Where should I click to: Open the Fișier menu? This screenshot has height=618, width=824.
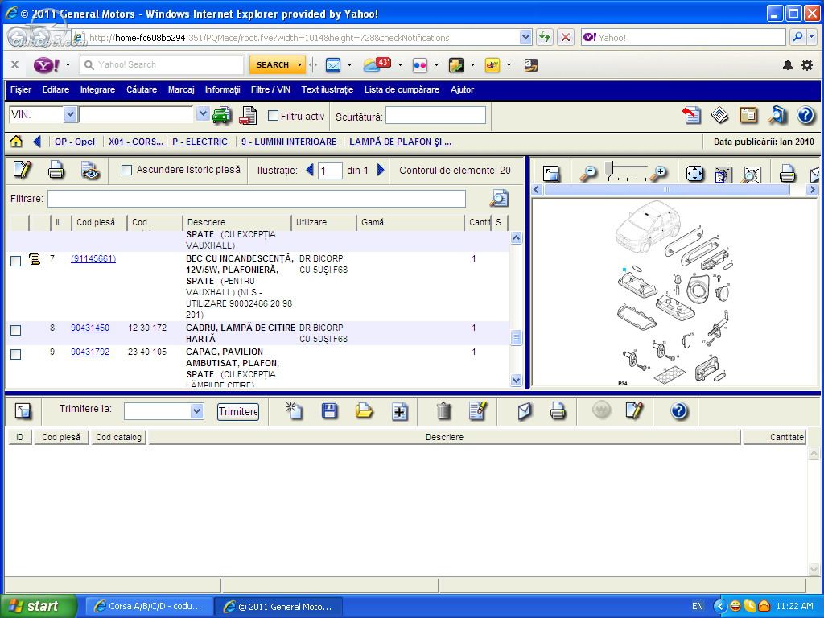pyautogui.click(x=21, y=90)
